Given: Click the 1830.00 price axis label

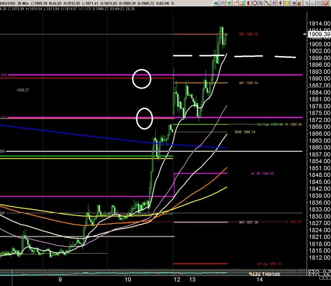Looking at the screenshot, I should click(x=319, y=216).
